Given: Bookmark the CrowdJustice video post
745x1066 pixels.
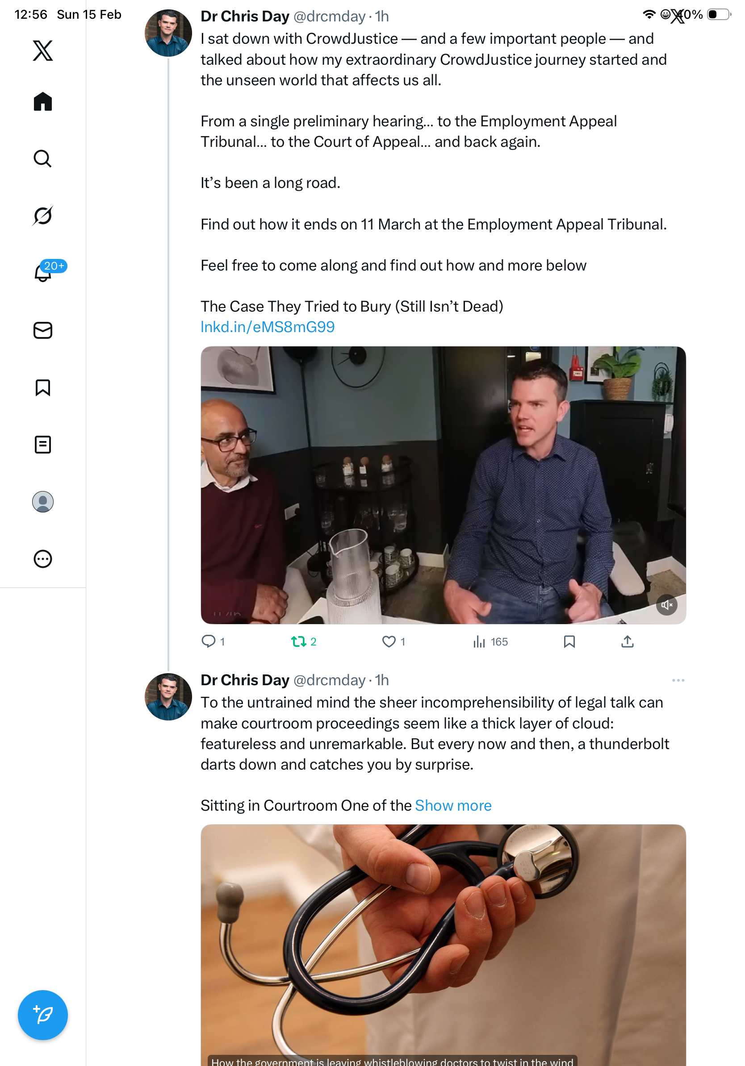Looking at the screenshot, I should pyautogui.click(x=569, y=641).
